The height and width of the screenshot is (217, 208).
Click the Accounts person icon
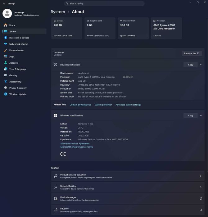pyautogui.click(x=6, y=63)
